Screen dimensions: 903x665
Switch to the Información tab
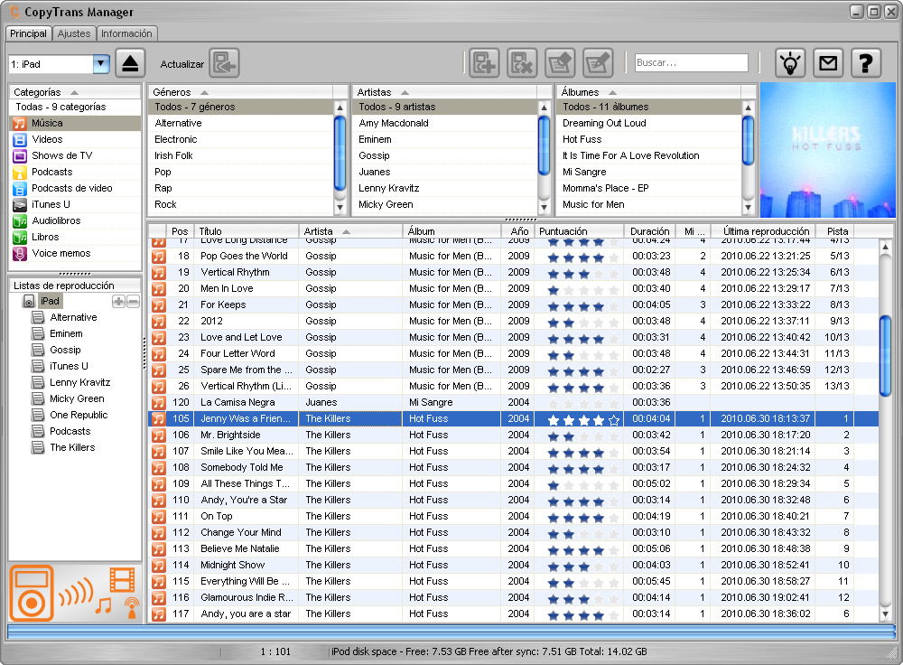coord(126,33)
